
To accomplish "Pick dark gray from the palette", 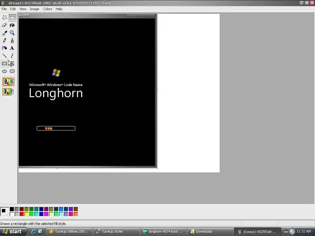I will coord(17,209).
